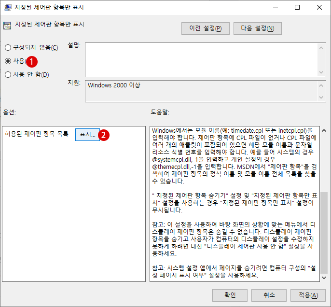Click the 다음 설정 button

[x=257, y=28]
